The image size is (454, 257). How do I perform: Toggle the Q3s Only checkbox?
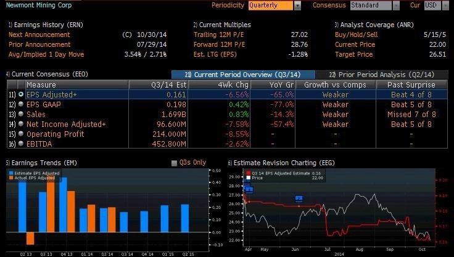tap(174, 163)
